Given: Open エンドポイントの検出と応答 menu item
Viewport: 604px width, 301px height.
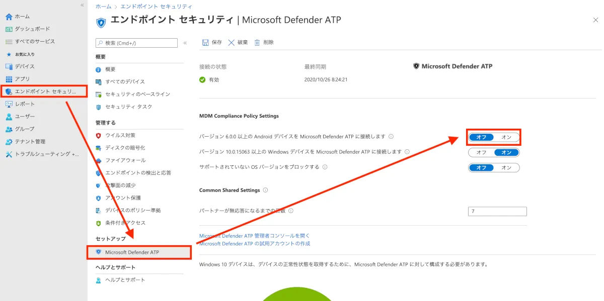Looking at the screenshot, I should [138, 173].
